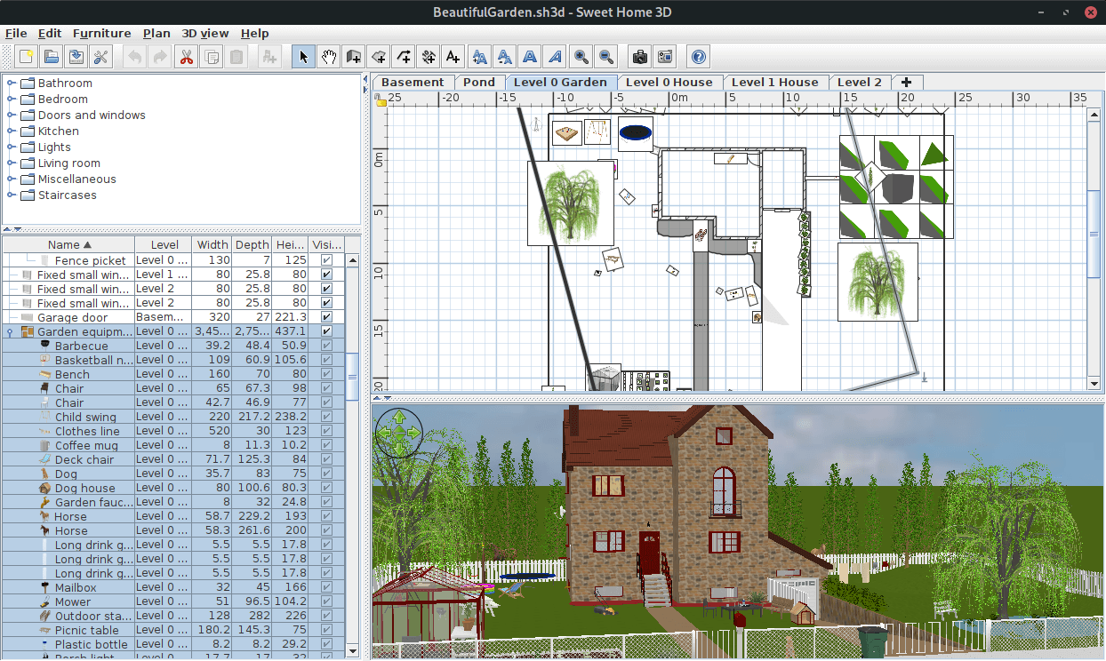
Task: Expand the Living room category
Action: tap(12, 163)
